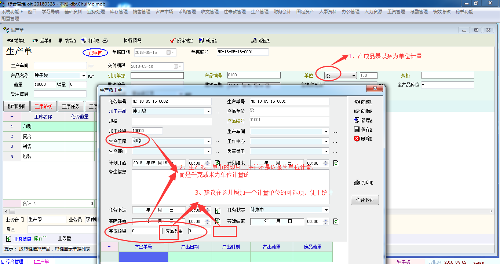Image resolution: width=500 pixels, height=264 pixels.
Task: Click the 任务下达 button
Action: 364,200
